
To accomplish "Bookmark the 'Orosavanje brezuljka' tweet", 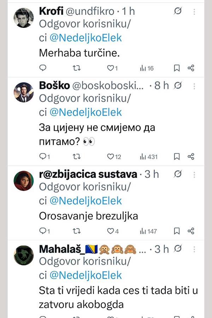I will point(177,231).
